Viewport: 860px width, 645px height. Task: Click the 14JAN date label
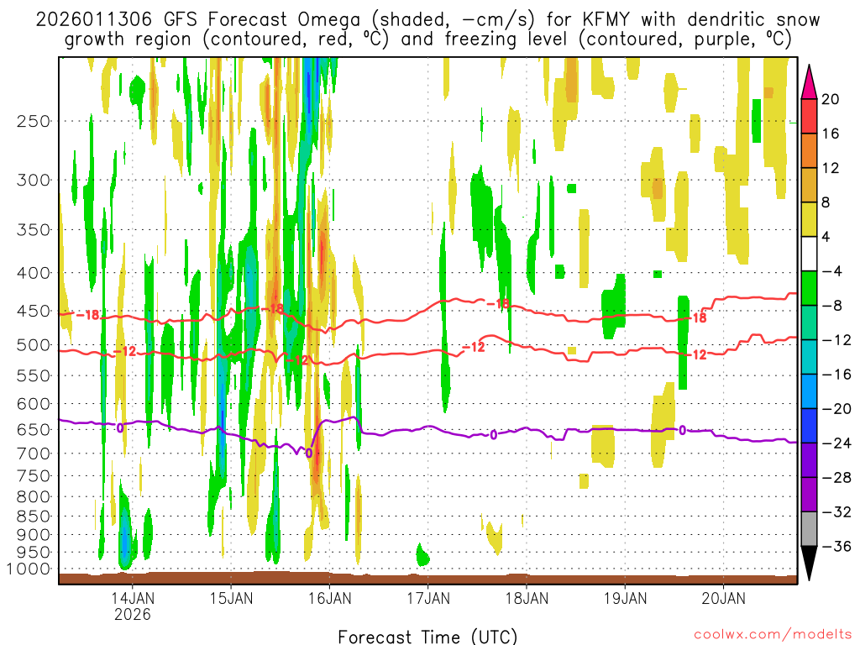click(133, 598)
